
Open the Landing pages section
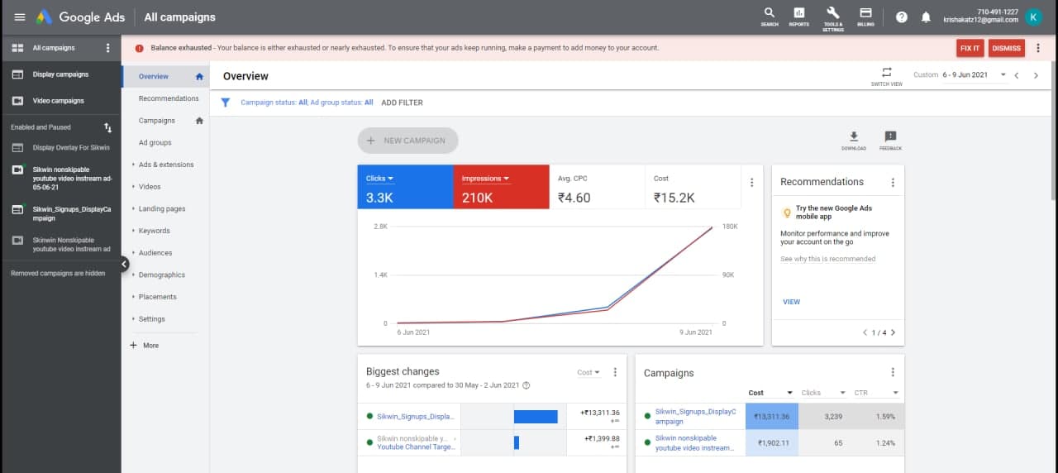[162, 208]
